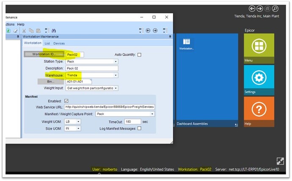Click the next record arrow in toolbar
292x181 pixels.
tap(155, 30)
